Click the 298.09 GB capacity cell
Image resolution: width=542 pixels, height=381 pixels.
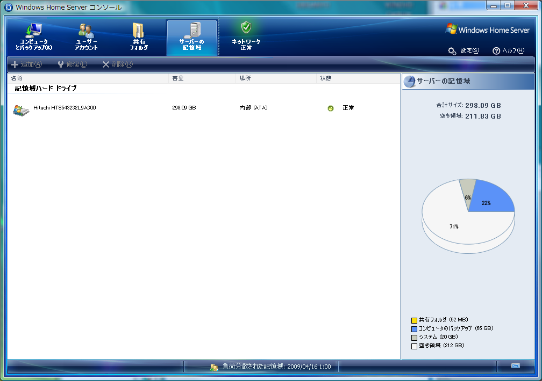click(184, 108)
